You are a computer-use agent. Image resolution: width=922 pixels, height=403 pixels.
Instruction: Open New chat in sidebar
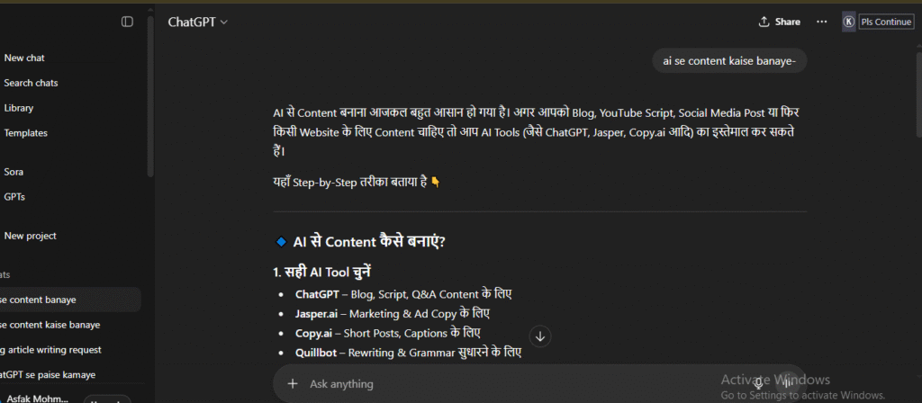point(24,58)
